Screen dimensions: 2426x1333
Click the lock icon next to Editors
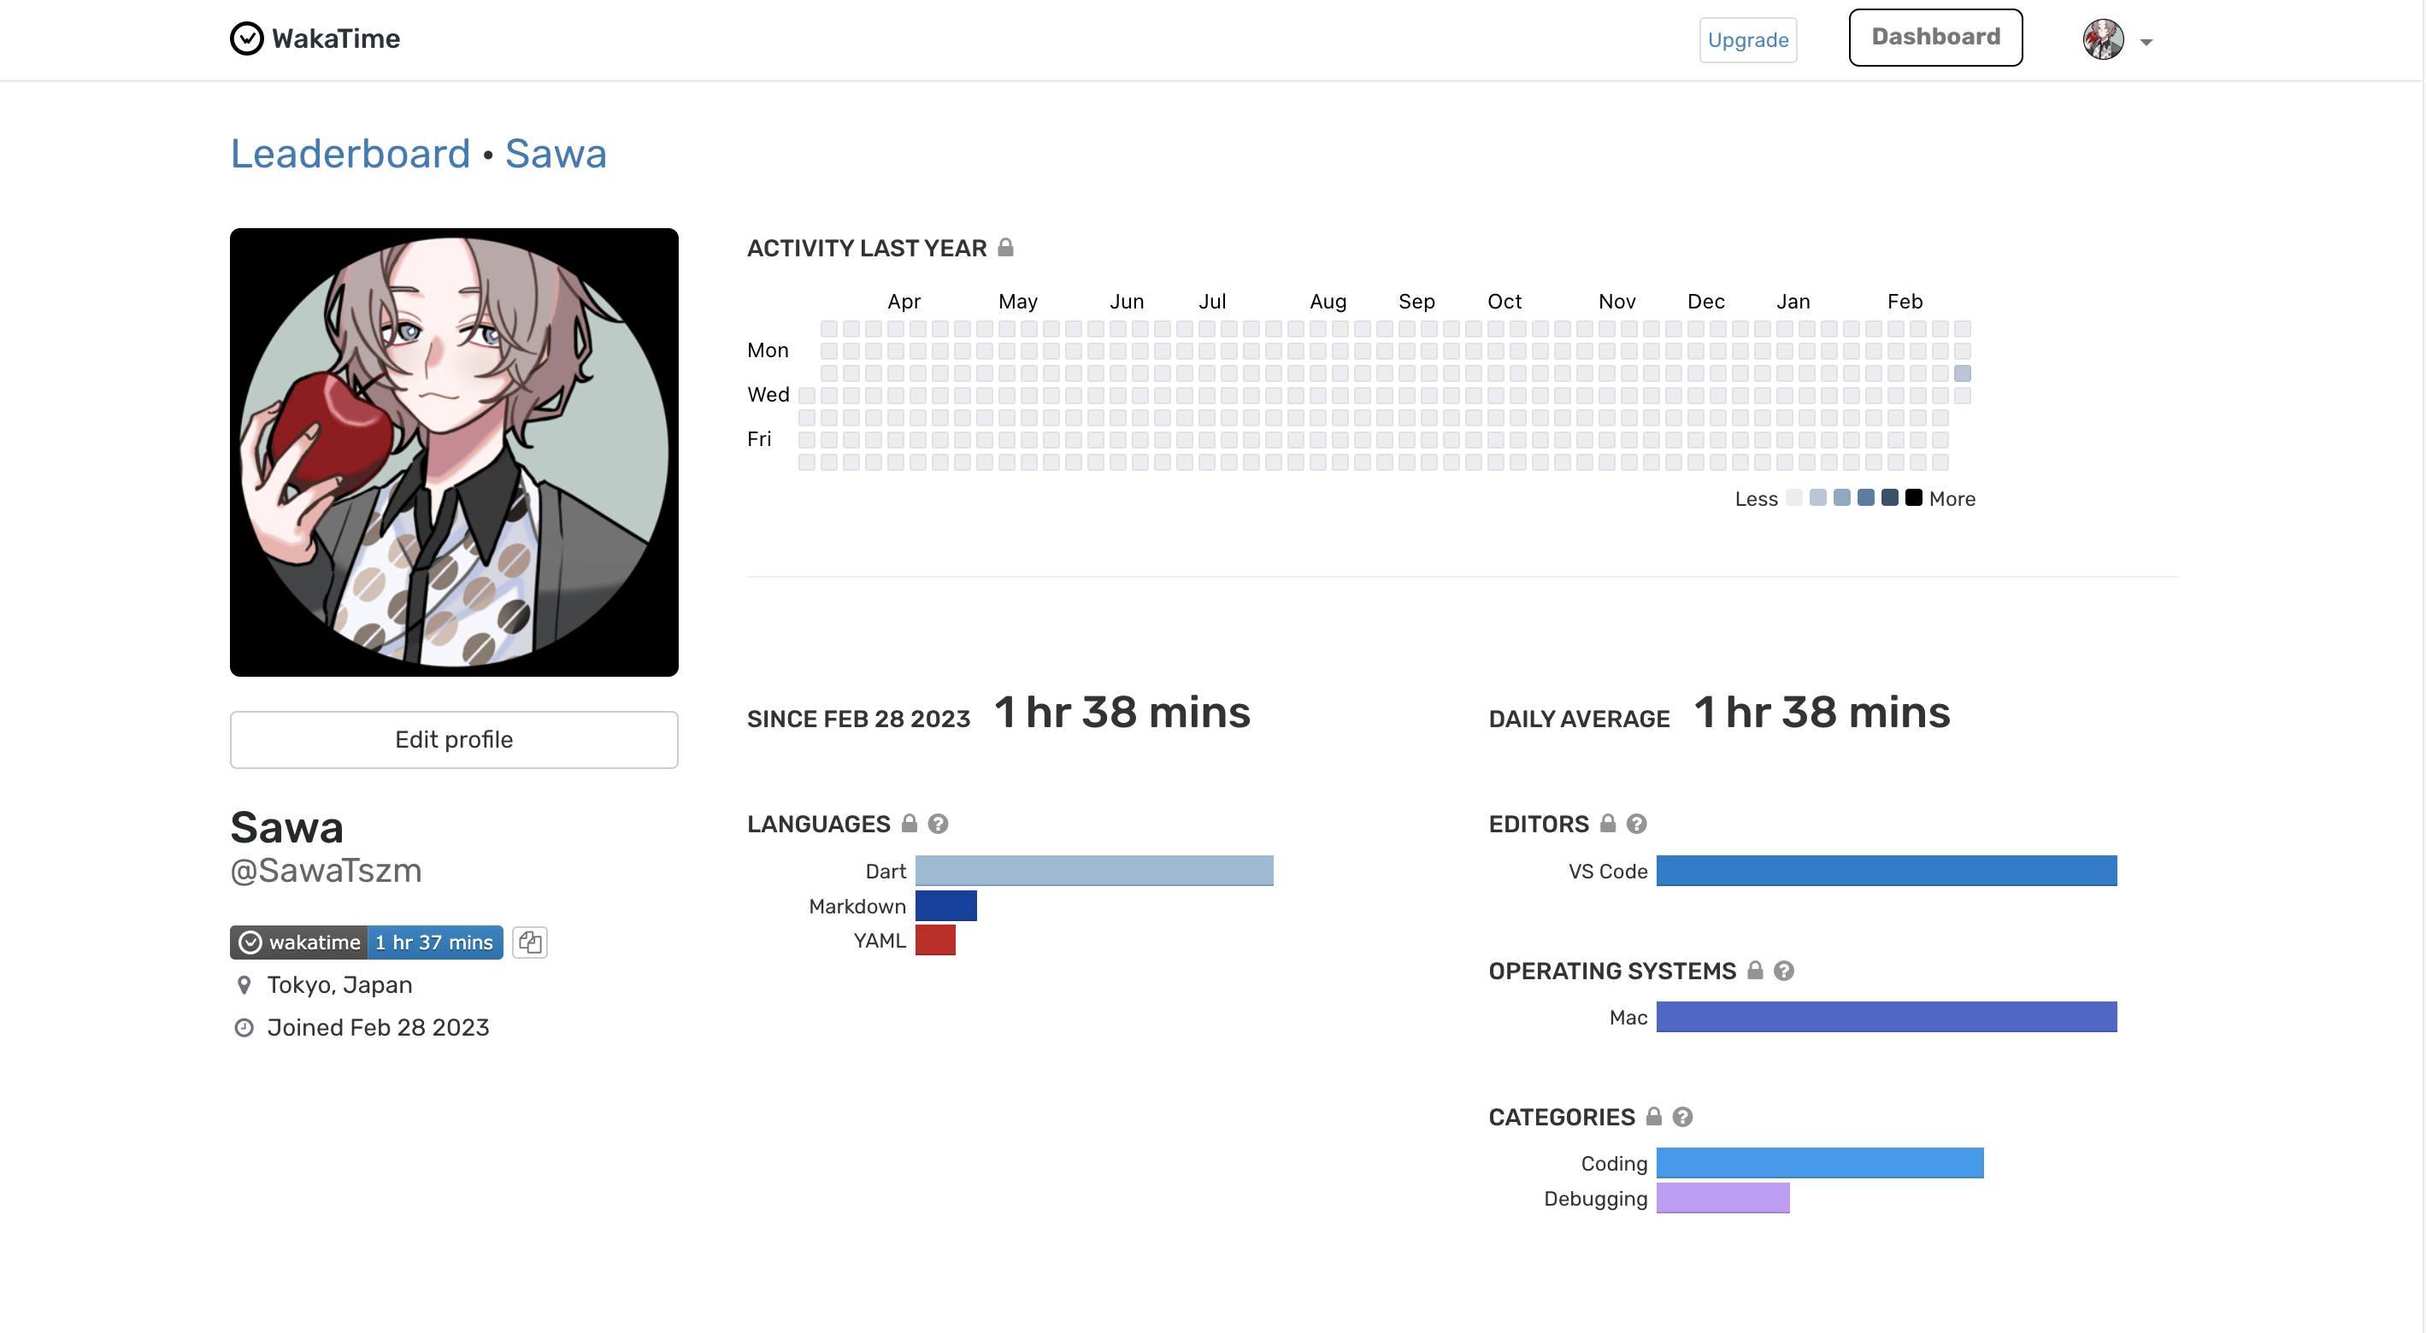pos(1608,824)
